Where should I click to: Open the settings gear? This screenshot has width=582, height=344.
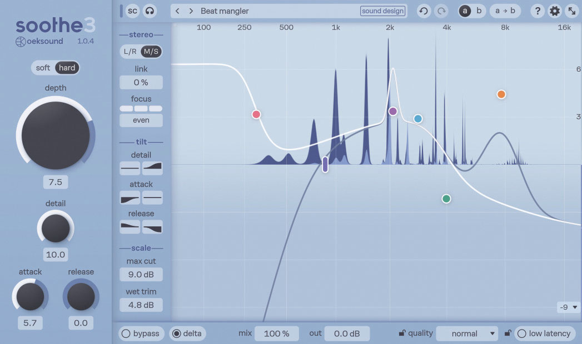click(x=555, y=11)
